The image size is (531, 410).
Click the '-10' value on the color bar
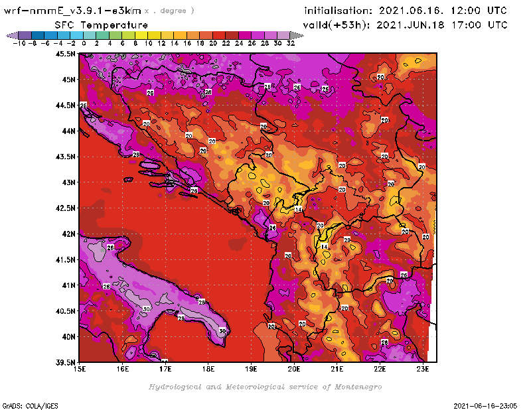point(19,43)
